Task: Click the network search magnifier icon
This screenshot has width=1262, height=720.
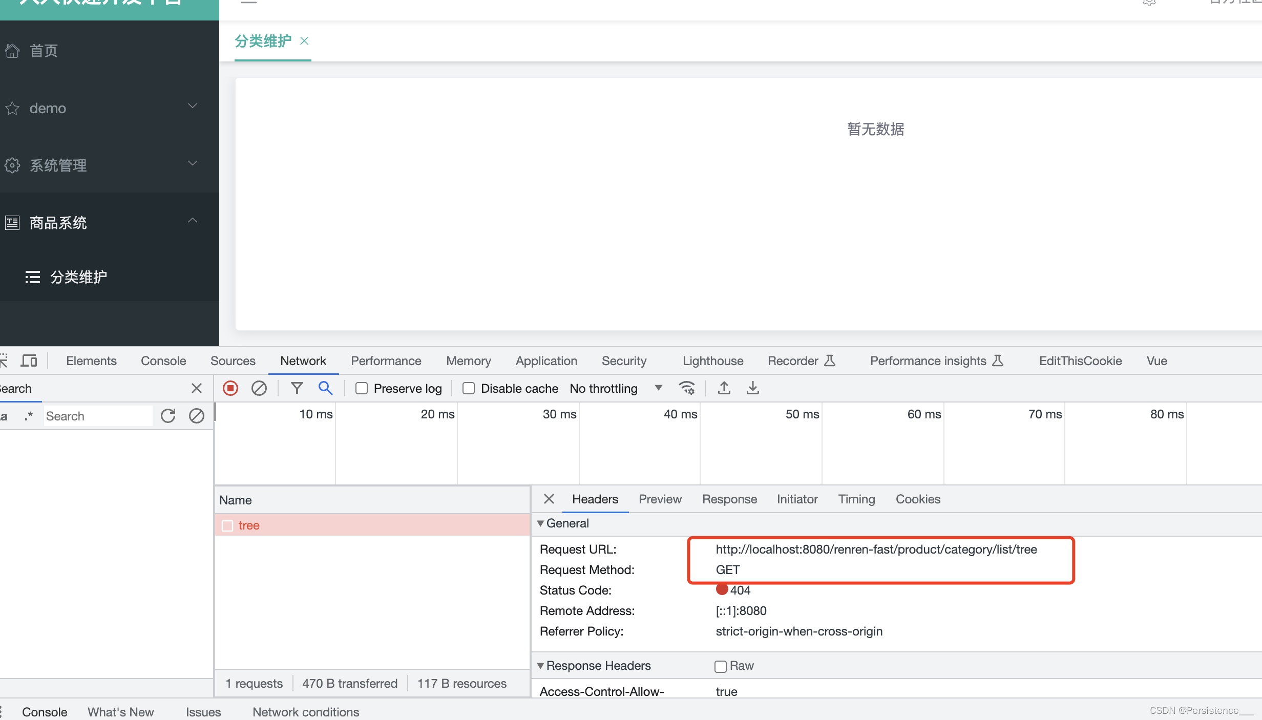Action: coord(325,388)
